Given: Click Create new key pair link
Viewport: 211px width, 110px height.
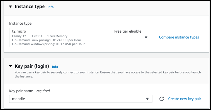Looking at the screenshot, I should point(185,99).
